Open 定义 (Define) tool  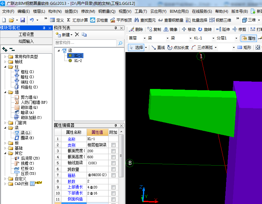[x=57, y=20]
